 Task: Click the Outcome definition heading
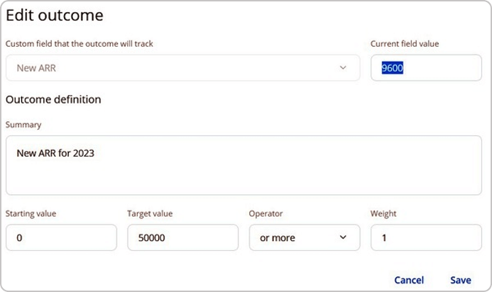click(53, 99)
